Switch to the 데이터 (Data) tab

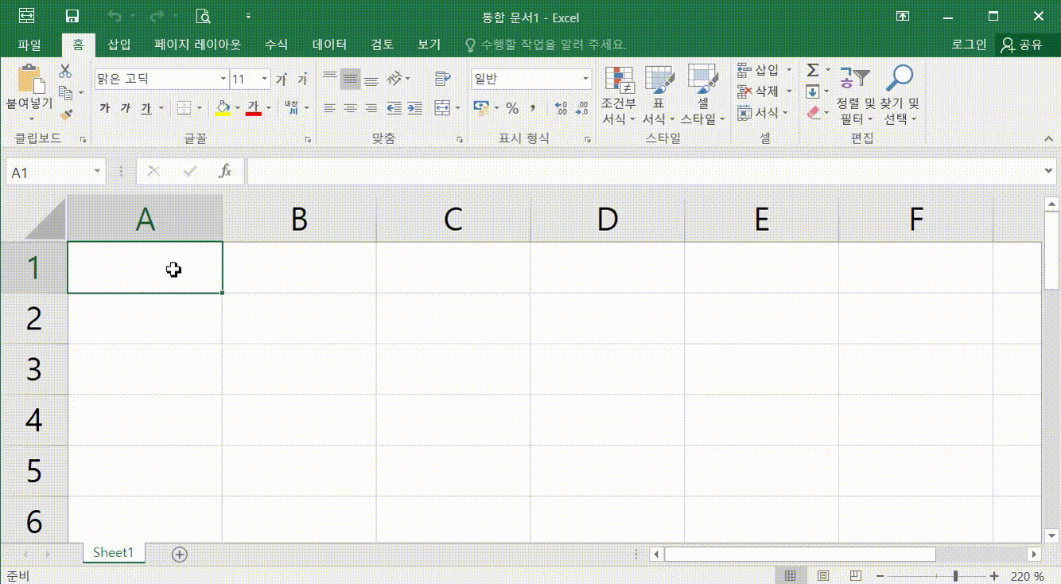(329, 45)
